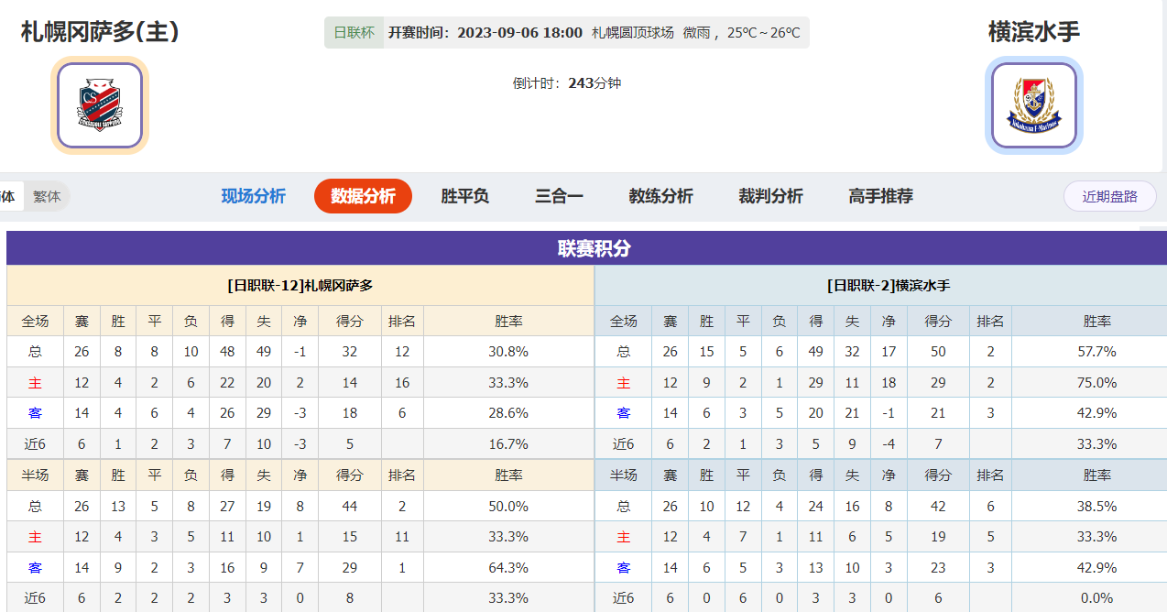Click the Consadole Sapporo team logo
The image size is (1167, 612).
100,105
